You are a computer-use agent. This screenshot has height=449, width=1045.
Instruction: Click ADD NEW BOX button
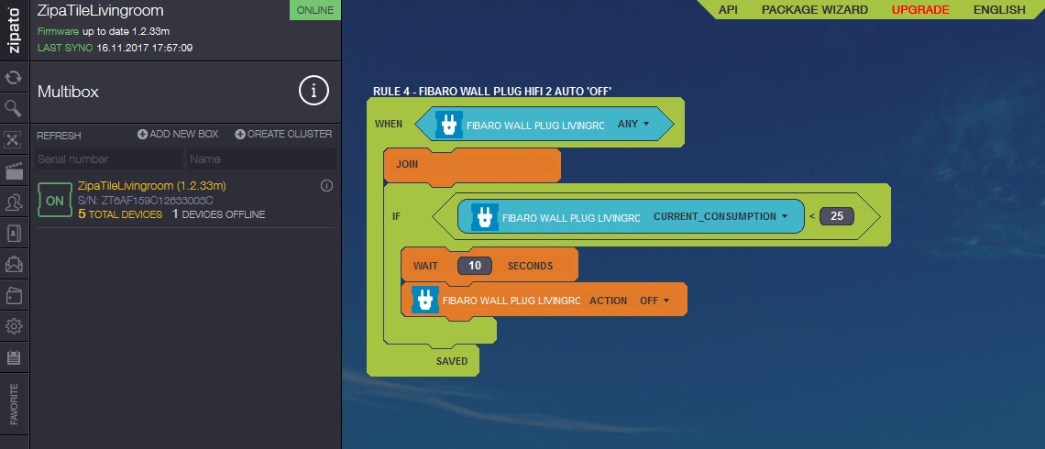click(x=178, y=135)
